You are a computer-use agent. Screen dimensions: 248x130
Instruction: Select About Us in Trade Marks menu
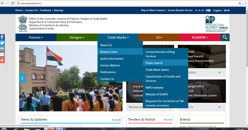[120, 45]
